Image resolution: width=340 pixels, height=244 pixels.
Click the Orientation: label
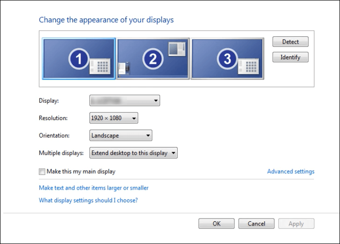tap(54, 136)
